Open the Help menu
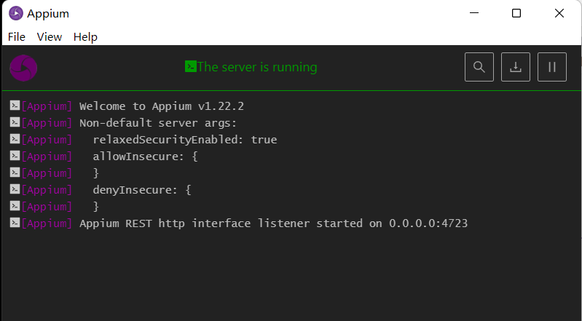 coord(85,36)
